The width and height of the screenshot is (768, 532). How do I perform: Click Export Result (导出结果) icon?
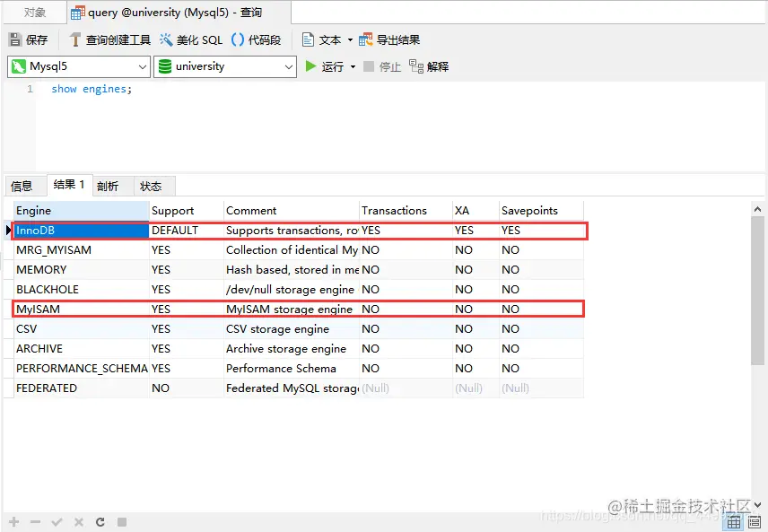365,39
